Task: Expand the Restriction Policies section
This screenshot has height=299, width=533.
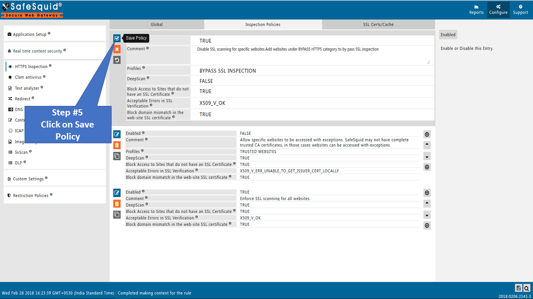Action: coord(55,196)
